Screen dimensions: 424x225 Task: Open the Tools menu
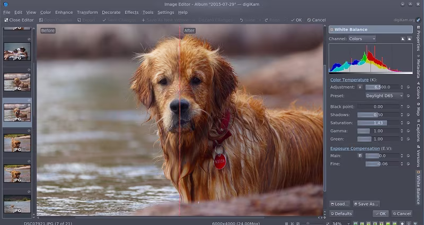(148, 12)
